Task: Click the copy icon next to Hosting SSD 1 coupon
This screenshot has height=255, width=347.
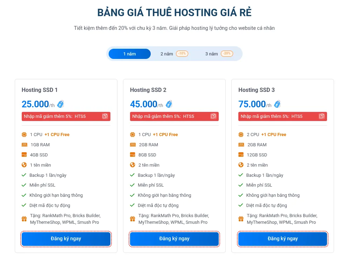Action: [x=105, y=116]
